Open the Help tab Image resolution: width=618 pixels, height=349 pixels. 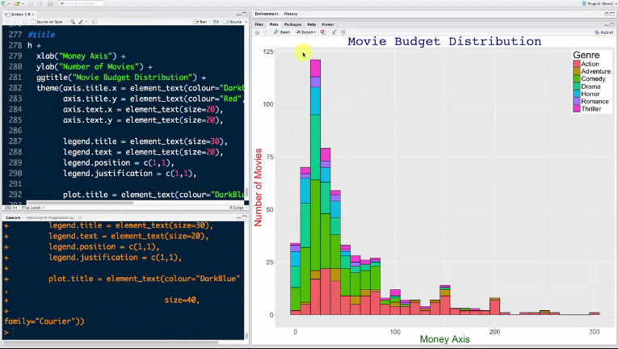pyautogui.click(x=312, y=24)
